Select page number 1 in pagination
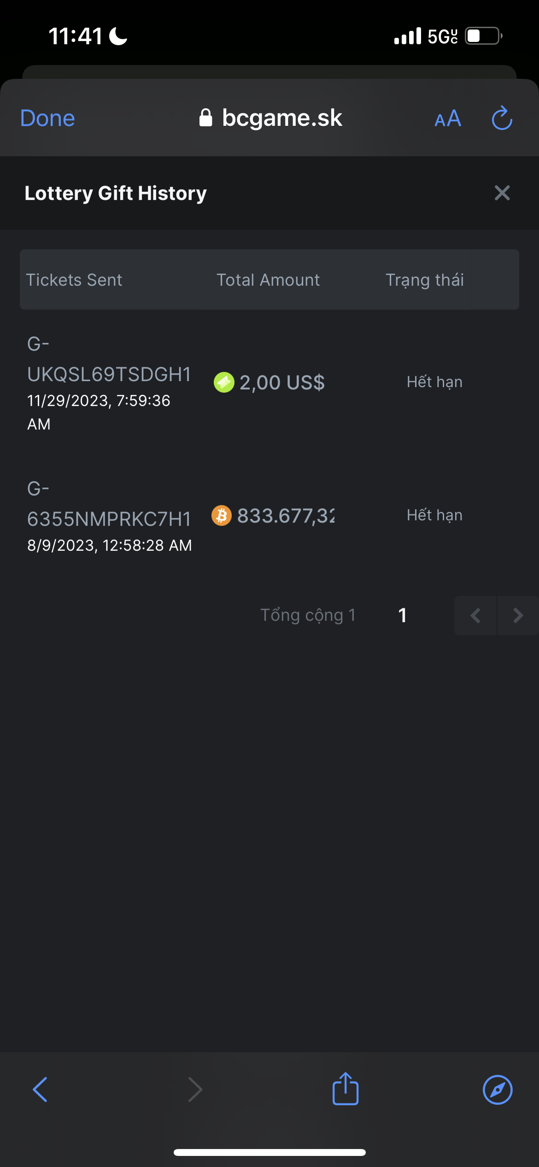 point(402,615)
